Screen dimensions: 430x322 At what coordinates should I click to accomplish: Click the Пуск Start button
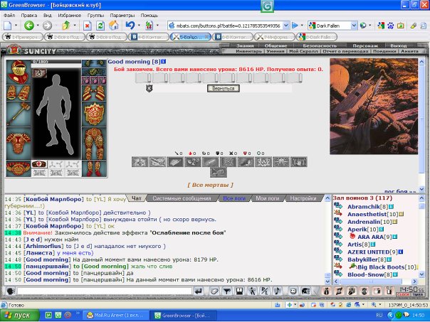pos(19,316)
